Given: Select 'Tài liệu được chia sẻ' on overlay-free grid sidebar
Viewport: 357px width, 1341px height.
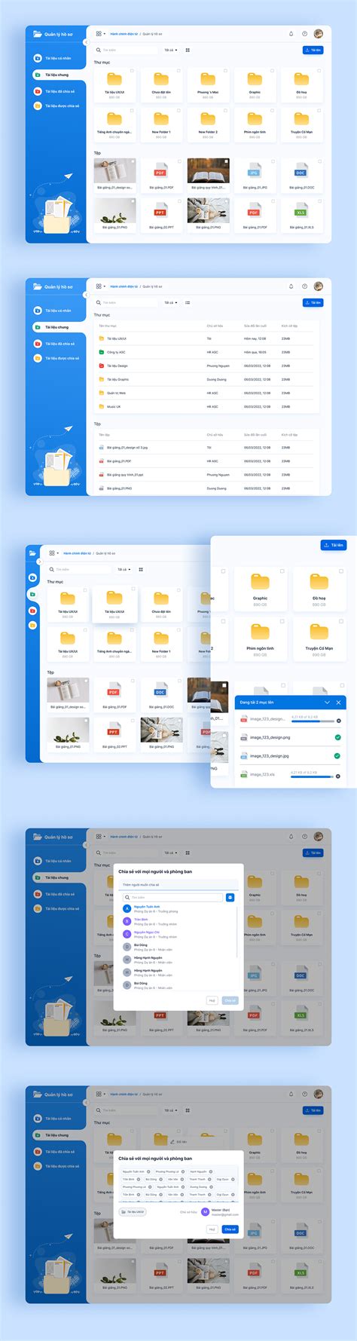Looking at the screenshot, I should tap(56, 106).
